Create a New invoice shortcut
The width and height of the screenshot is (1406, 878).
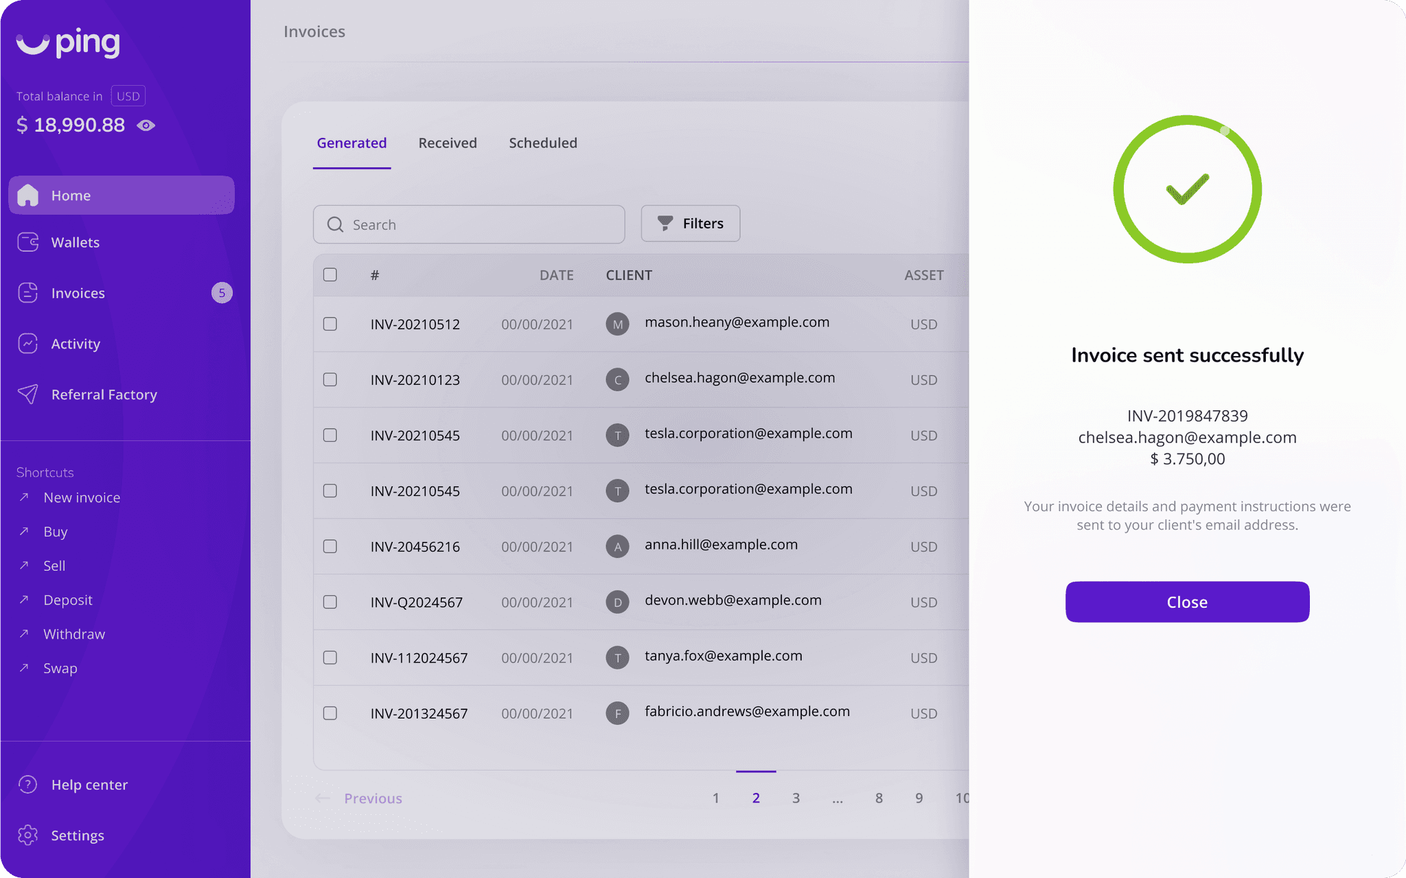(x=82, y=497)
